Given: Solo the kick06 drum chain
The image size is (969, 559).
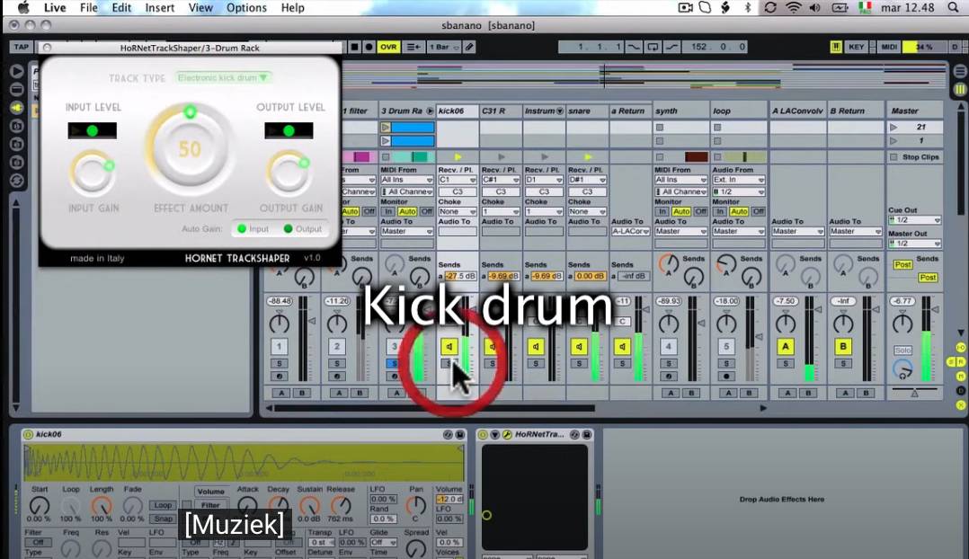Looking at the screenshot, I should pos(449,364).
